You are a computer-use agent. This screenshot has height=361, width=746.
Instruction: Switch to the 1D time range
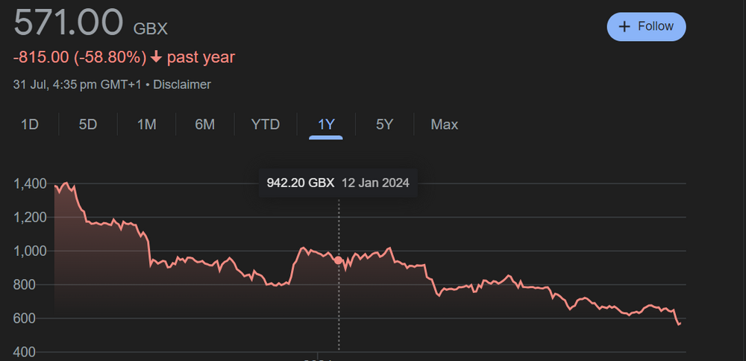tap(29, 125)
